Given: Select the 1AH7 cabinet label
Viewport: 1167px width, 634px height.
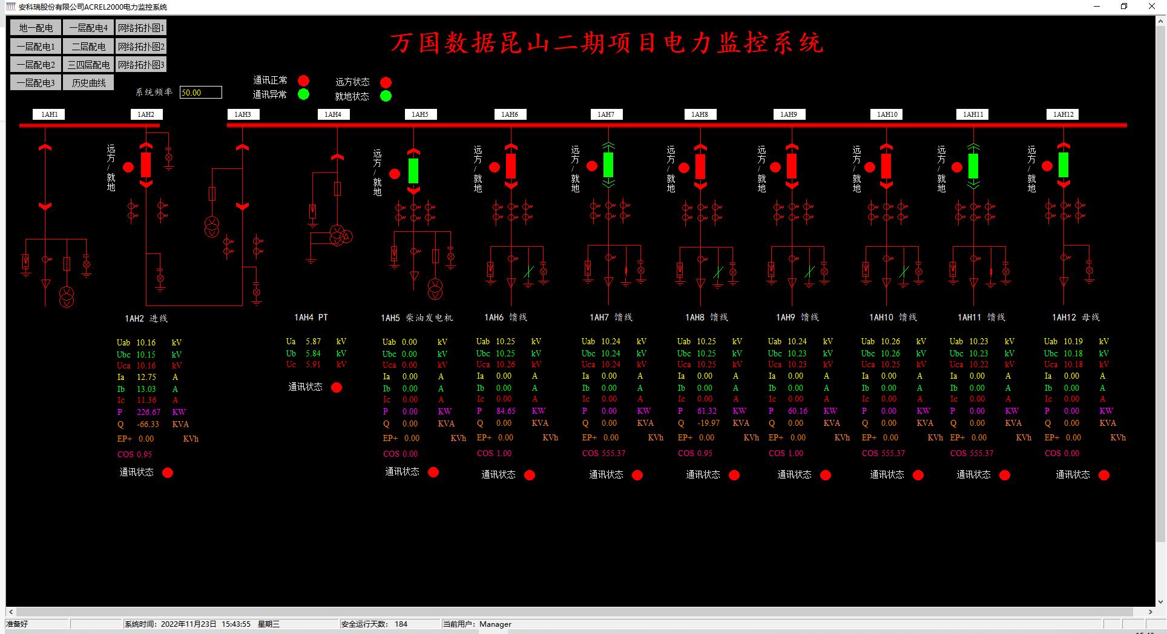Looking at the screenshot, I should tap(606, 114).
